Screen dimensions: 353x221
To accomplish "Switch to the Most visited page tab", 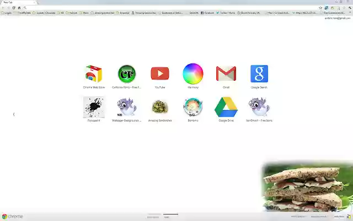I will point(154,216).
